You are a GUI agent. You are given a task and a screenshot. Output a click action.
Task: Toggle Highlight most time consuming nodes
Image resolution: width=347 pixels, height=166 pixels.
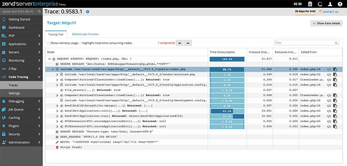80,43
